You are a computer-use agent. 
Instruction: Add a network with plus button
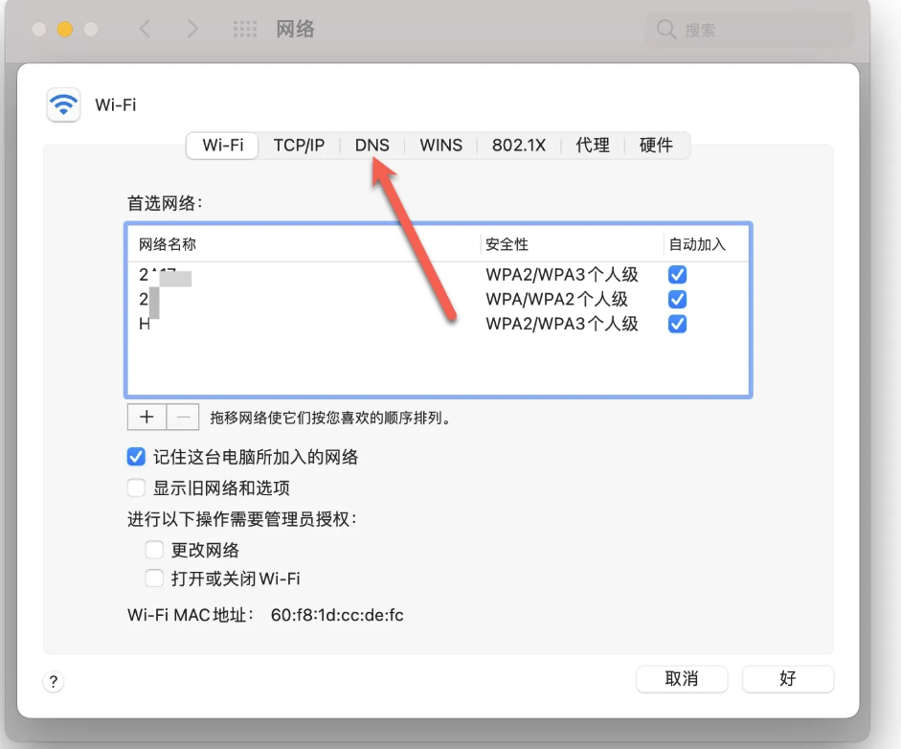[146, 418]
